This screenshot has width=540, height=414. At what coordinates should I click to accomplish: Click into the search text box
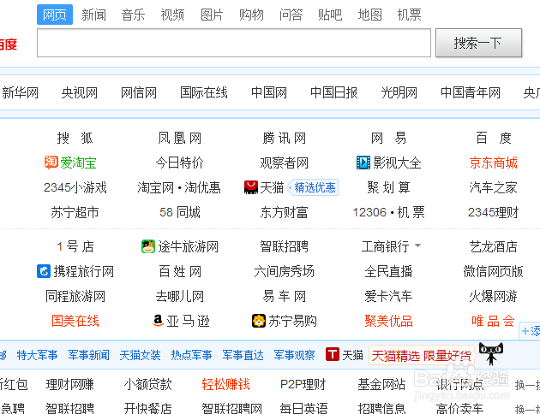(x=234, y=43)
